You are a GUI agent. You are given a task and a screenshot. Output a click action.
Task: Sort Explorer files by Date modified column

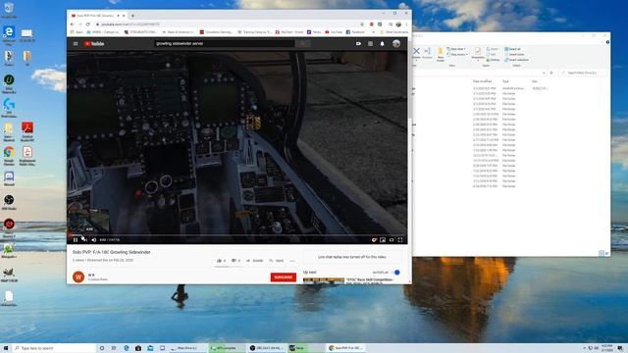coord(482,81)
